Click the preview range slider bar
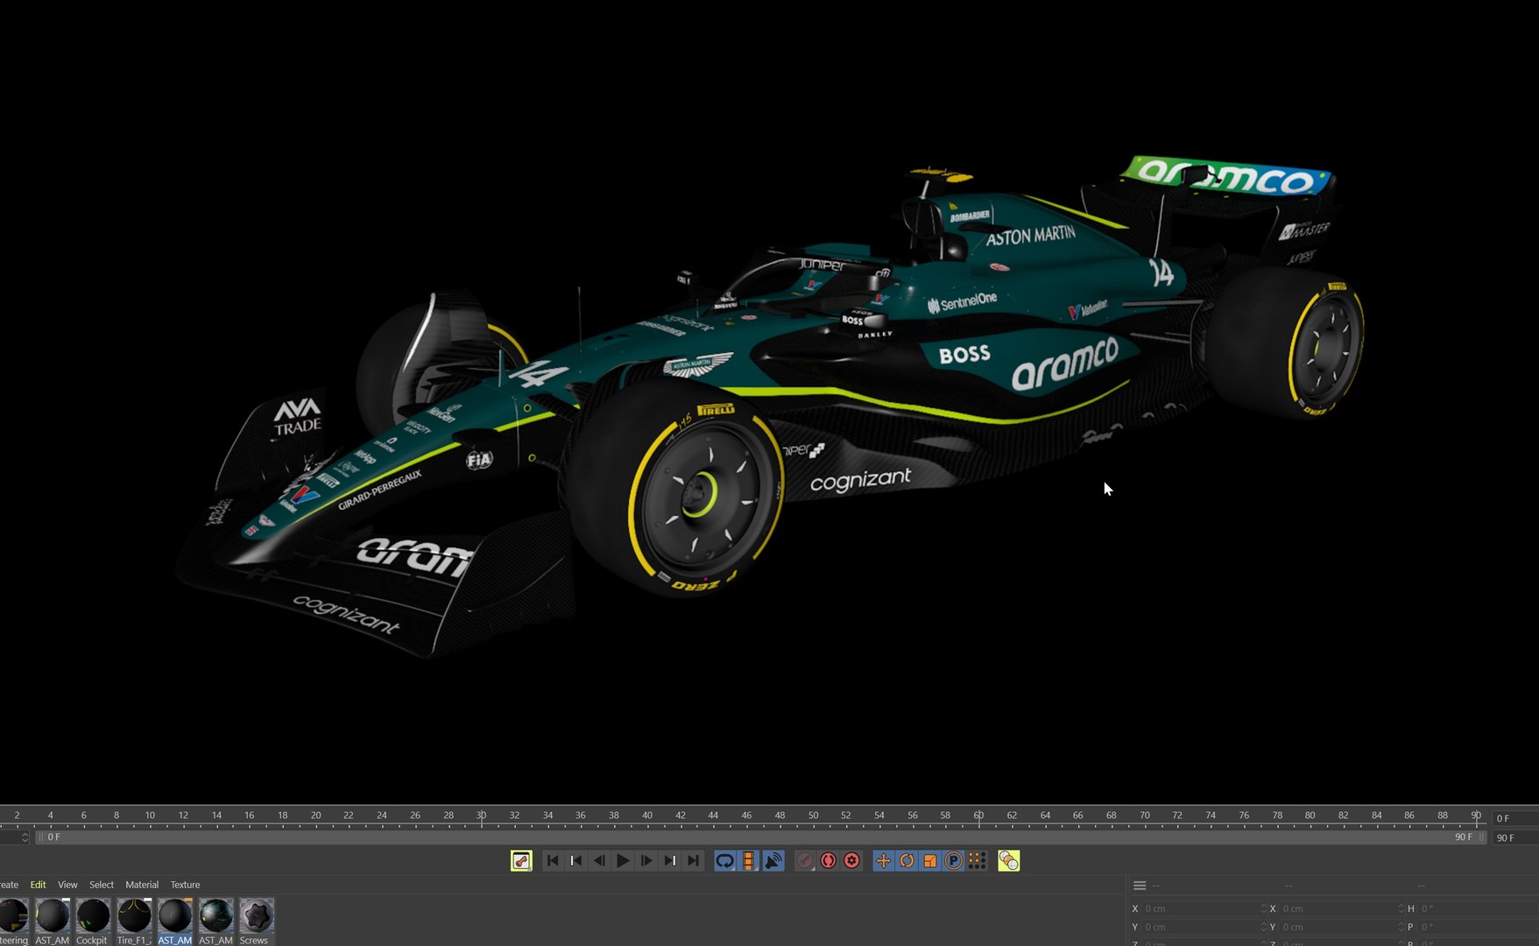 [760, 837]
